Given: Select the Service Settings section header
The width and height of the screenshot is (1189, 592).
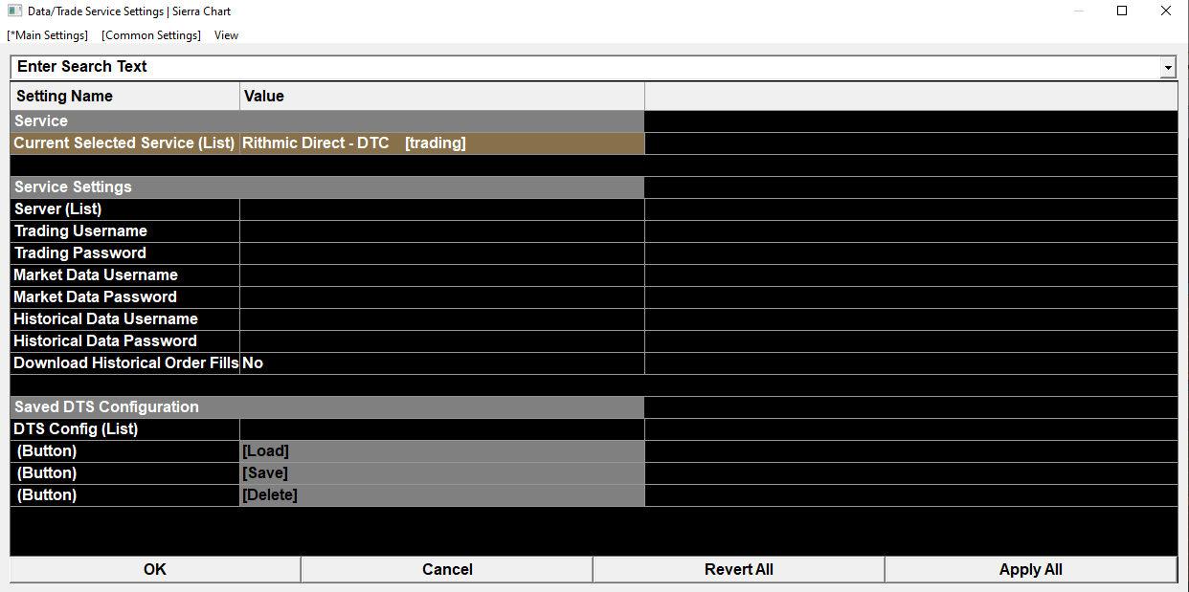Looking at the screenshot, I should 327,187.
